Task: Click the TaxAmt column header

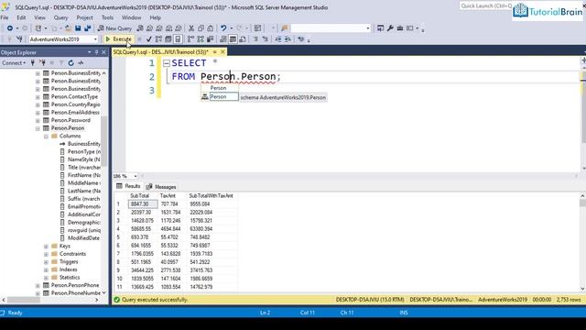Action: (x=168, y=195)
